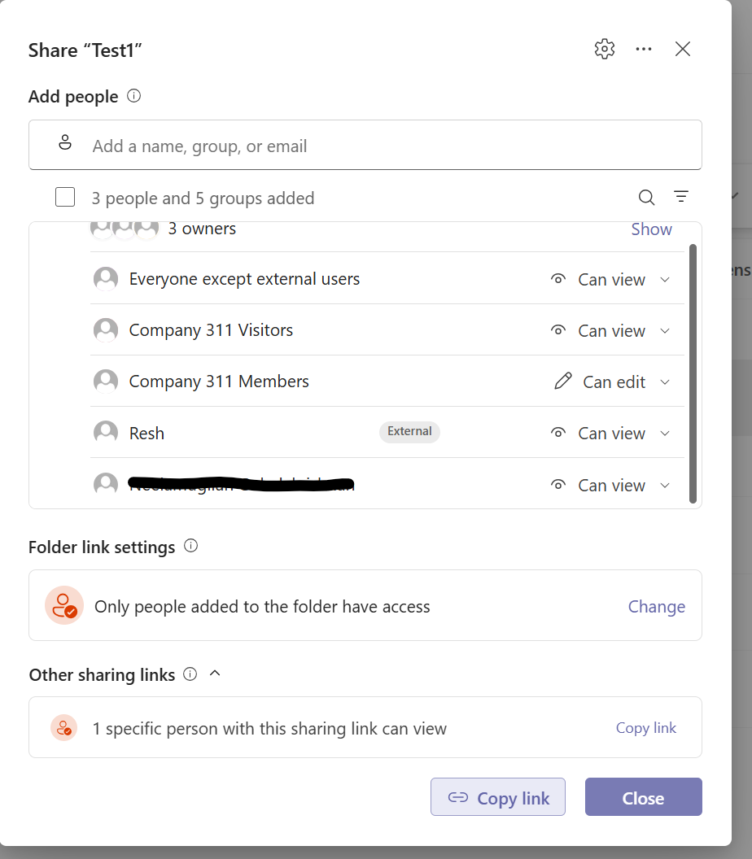Open sharing settings gear icon
Screen dimensions: 752x859
[605, 50]
